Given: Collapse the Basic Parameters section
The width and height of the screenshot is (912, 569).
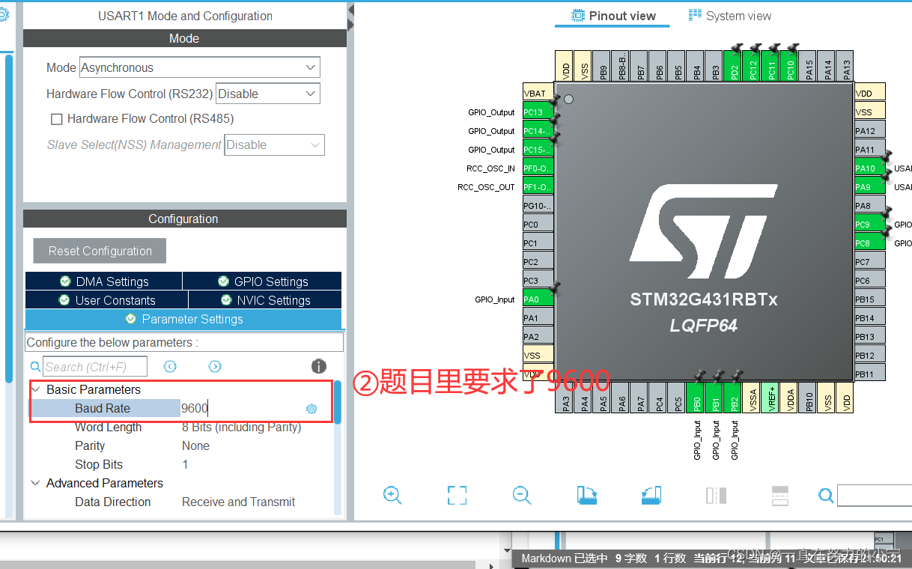Looking at the screenshot, I should [35, 389].
